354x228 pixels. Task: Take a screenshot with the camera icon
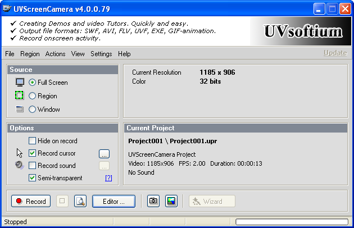click(x=153, y=201)
